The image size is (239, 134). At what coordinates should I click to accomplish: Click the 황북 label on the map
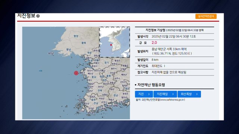[84, 43]
